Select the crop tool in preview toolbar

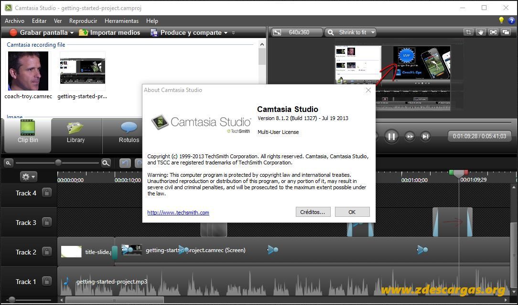pos(468,32)
